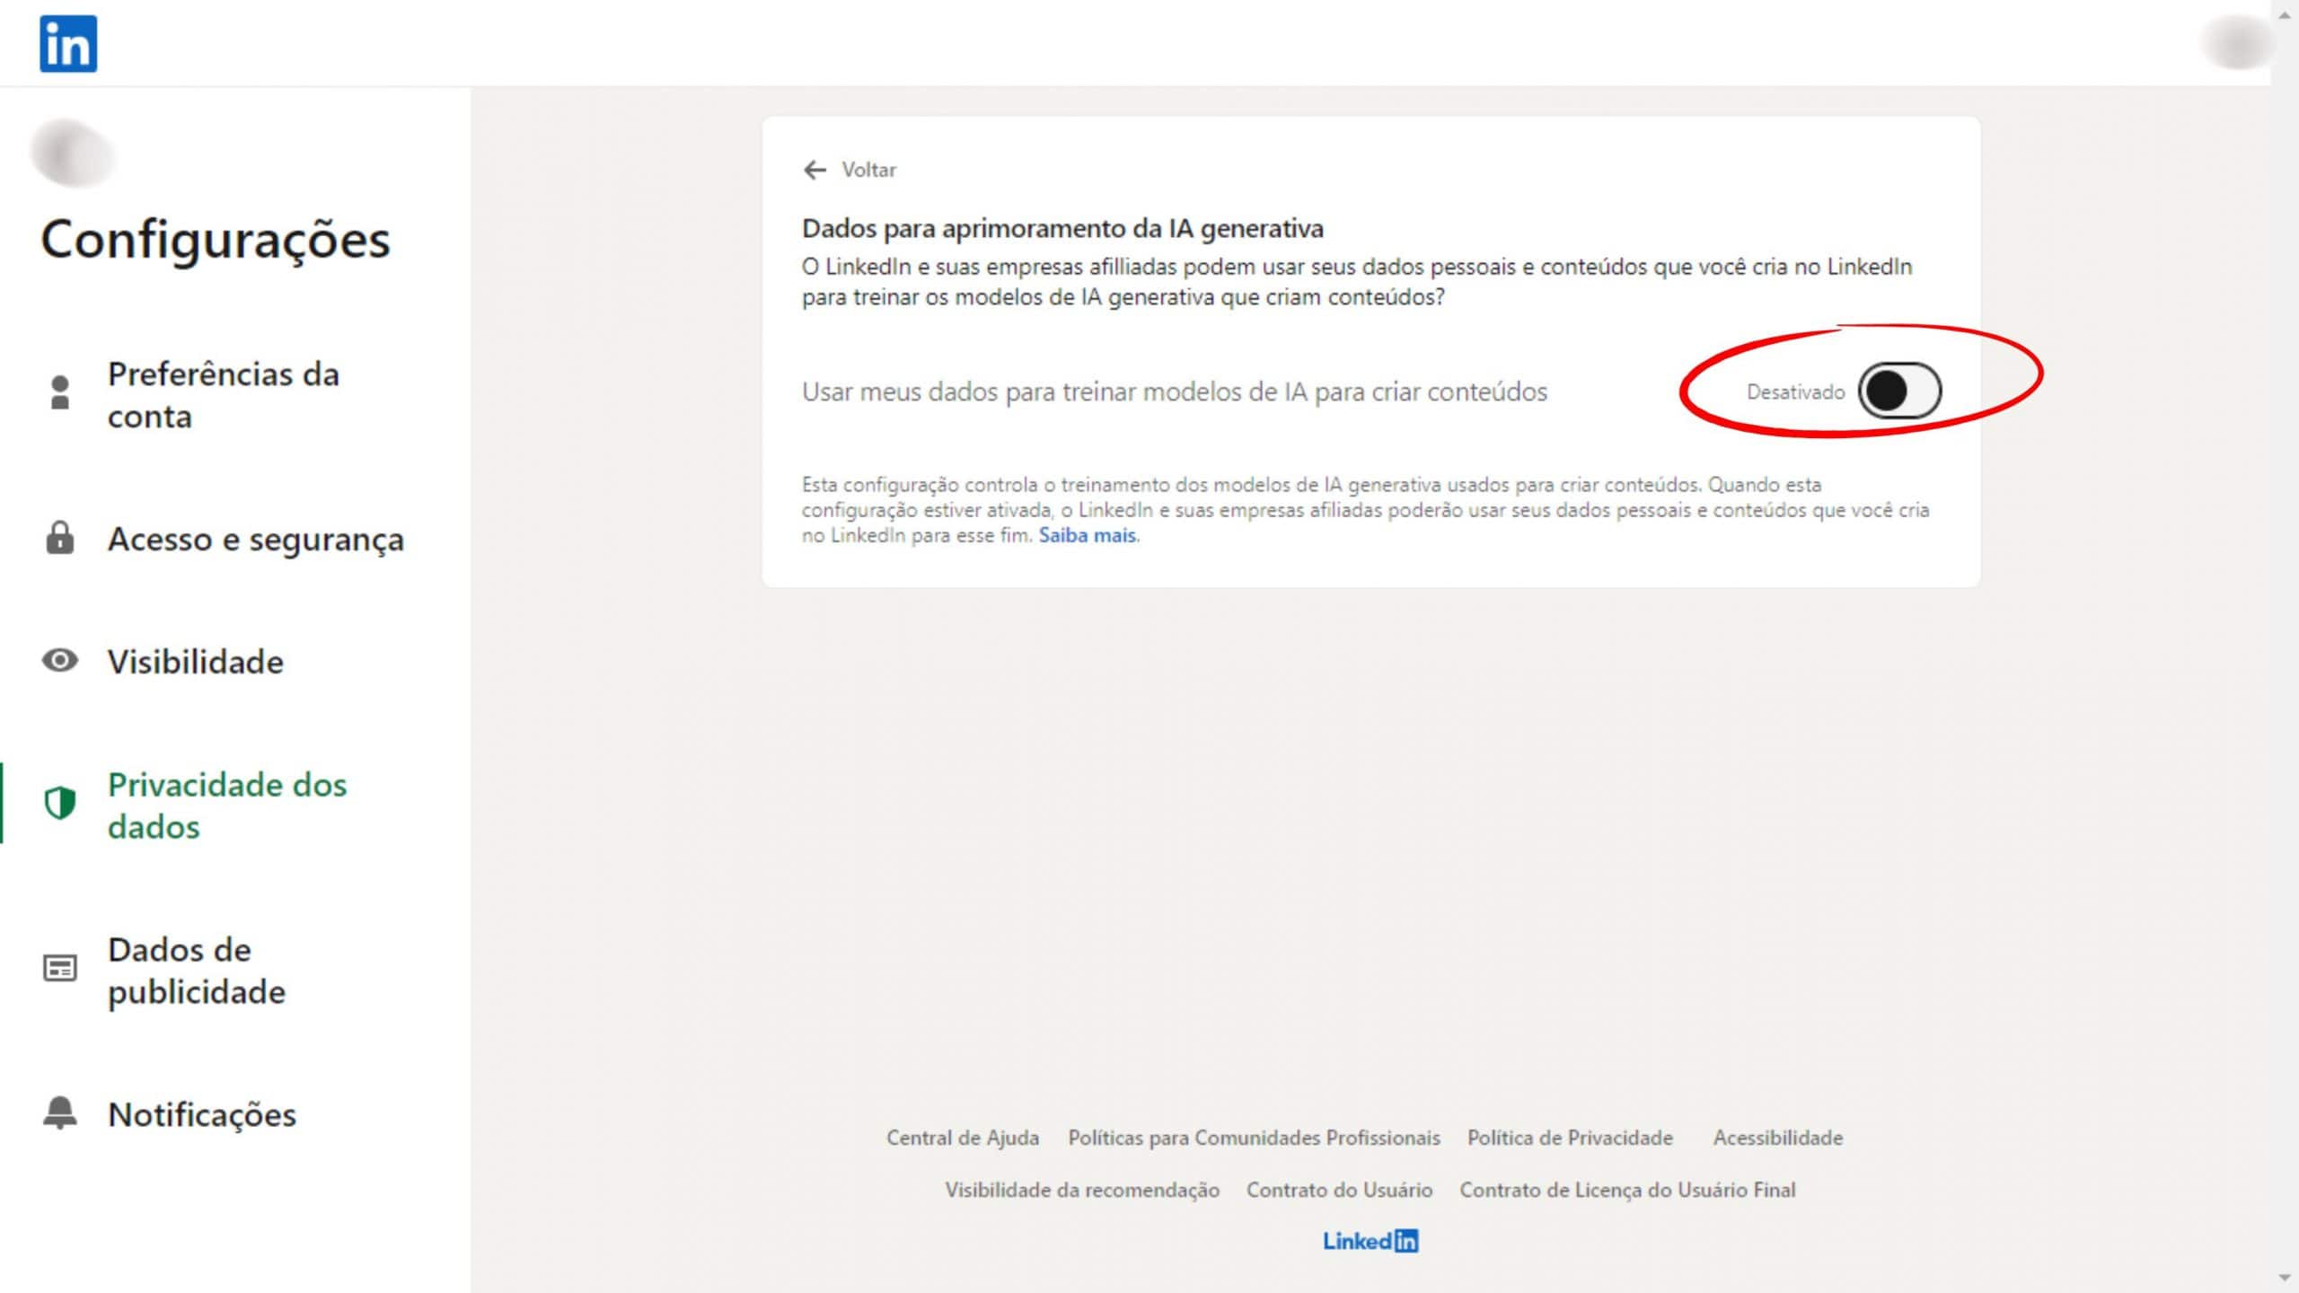Select Privacidade dos dados section

point(227,805)
